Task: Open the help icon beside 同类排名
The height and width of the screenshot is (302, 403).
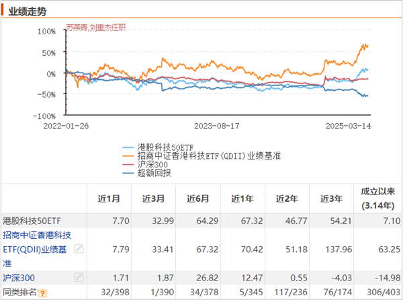Action: click(x=42, y=293)
